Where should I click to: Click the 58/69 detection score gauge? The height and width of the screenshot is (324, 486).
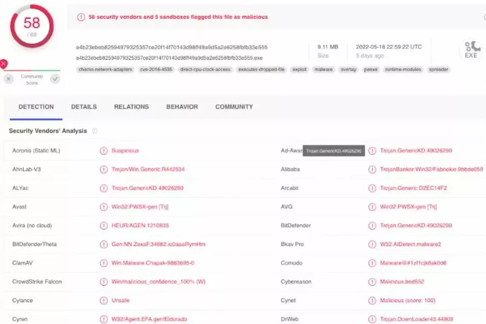(x=31, y=27)
